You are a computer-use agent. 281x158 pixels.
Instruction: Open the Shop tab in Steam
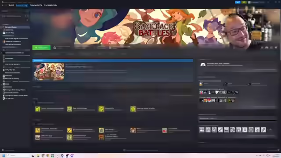click(11, 5)
